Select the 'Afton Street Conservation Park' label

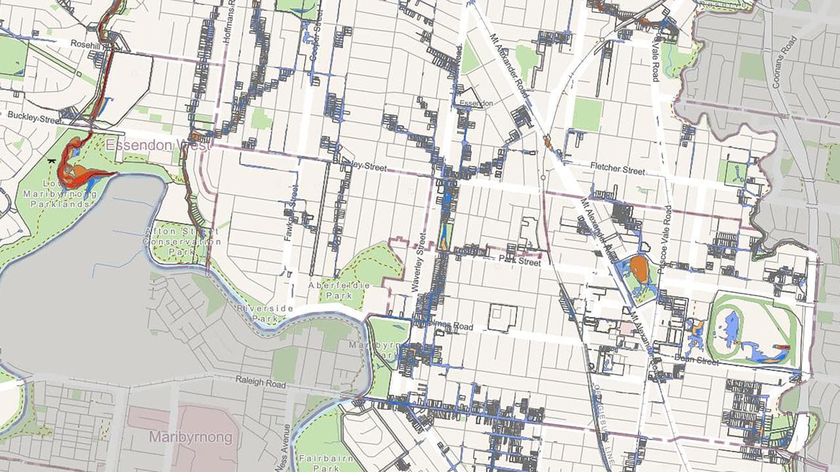(182, 242)
